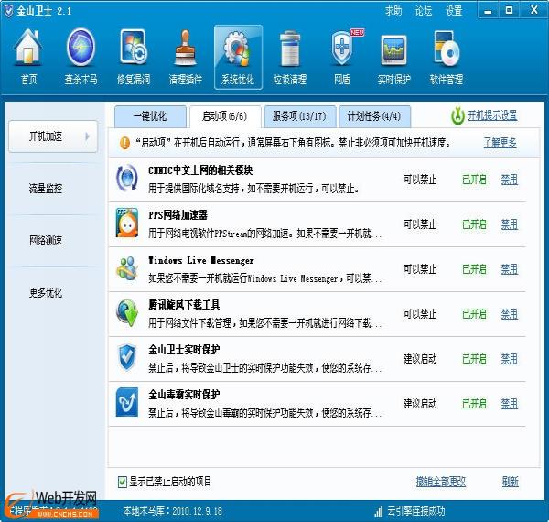Open the 设置 settings menu in title bar
This screenshot has height=522, width=549.
454,11
